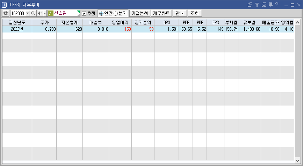Click the detach window icon in title bar
303x166 pixels.
pos(250,5)
